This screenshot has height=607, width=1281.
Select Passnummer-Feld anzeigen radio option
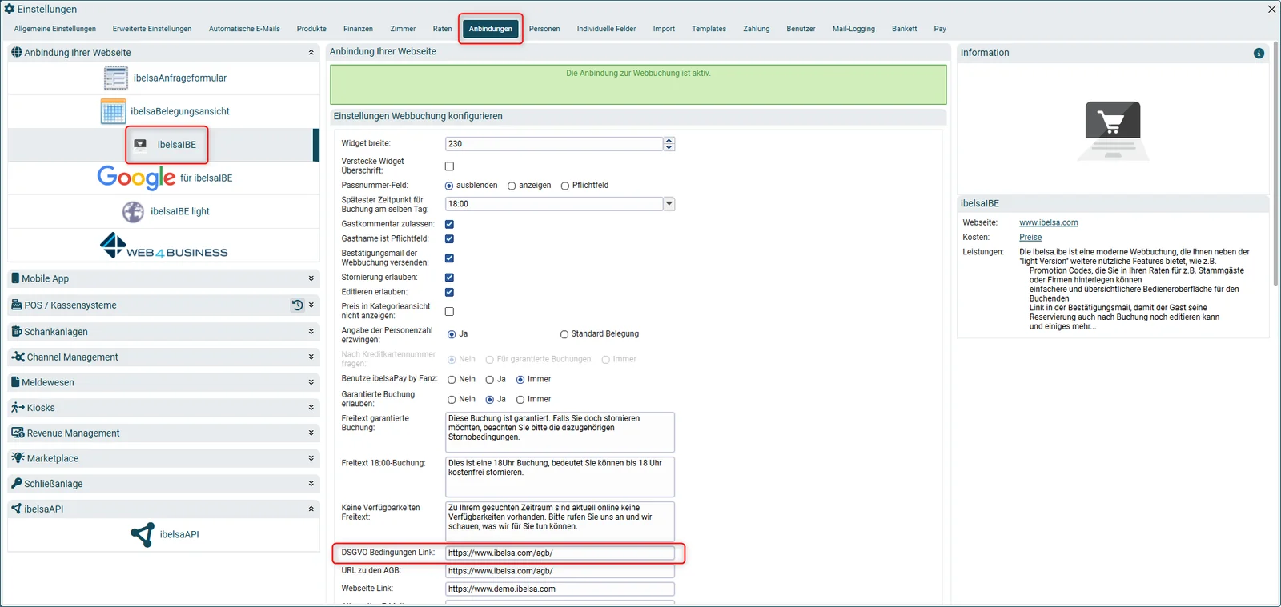click(512, 186)
